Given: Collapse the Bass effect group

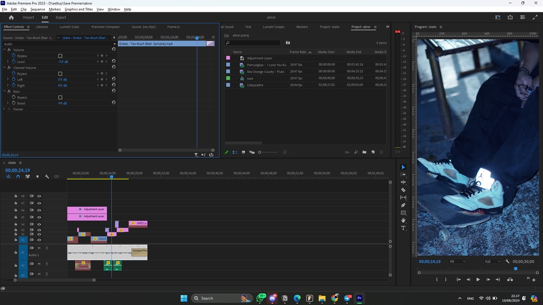Looking at the screenshot, I should click(x=5, y=91).
